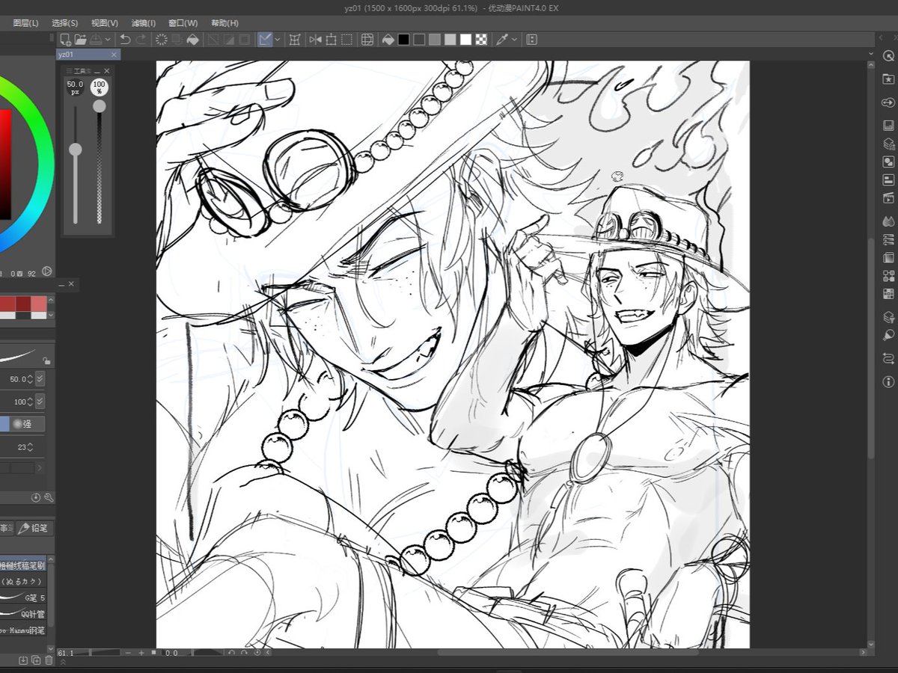Image resolution: width=898 pixels, height=673 pixels.
Task: Open Quick Access panel in right sidebar
Action: point(888,56)
